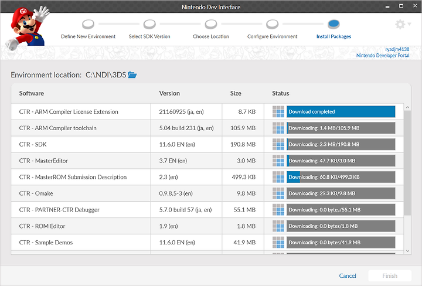Click Windows platform icon for PARTNER-CTR Debugger

(278, 210)
